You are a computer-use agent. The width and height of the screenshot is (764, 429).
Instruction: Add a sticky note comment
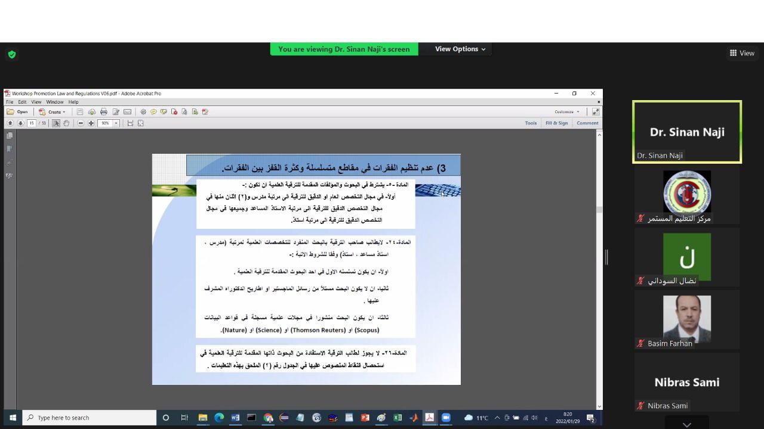153,112
